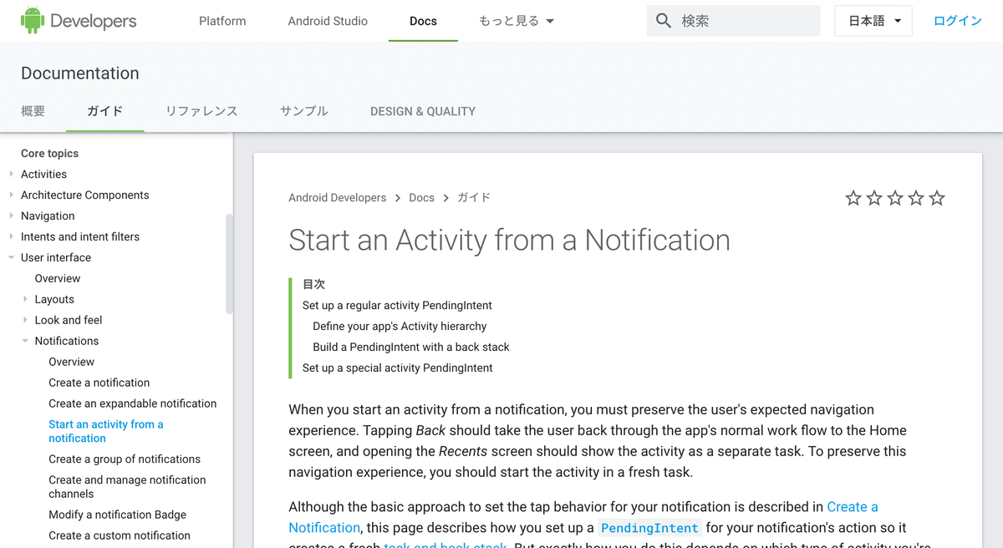Expand the Look and feel item
Viewport: 1003px width, 548px height.
pos(25,320)
